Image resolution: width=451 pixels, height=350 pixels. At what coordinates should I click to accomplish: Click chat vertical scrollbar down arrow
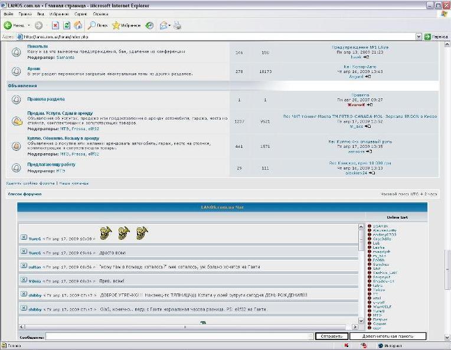pyautogui.click(x=361, y=321)
